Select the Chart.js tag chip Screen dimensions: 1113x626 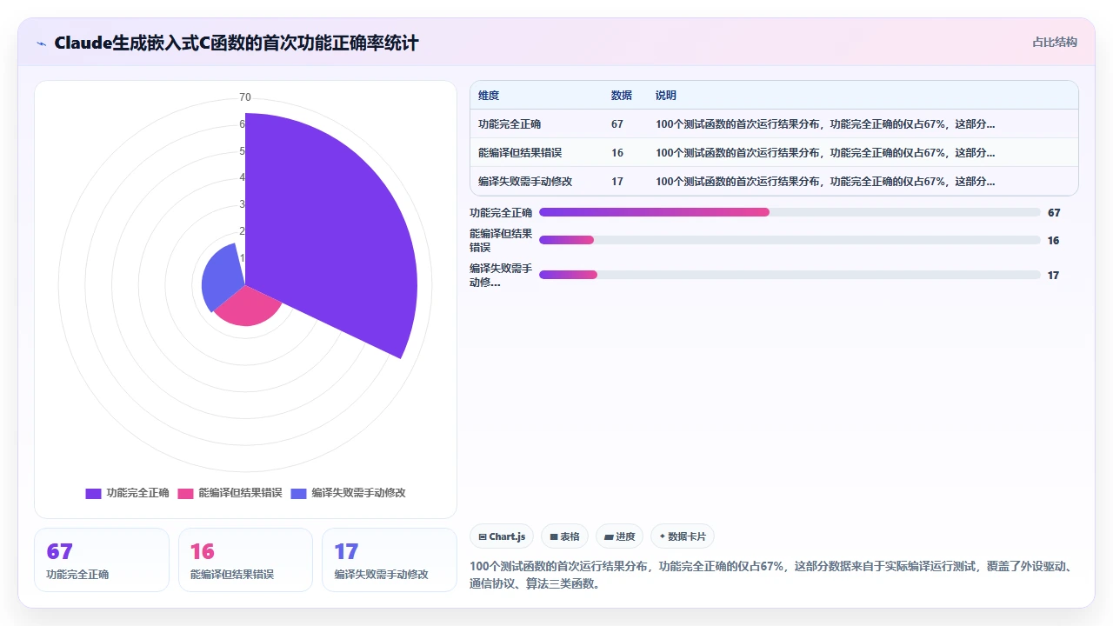pos(502,536)
